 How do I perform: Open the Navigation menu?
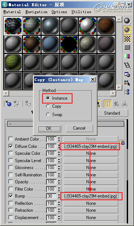[36, 12]
